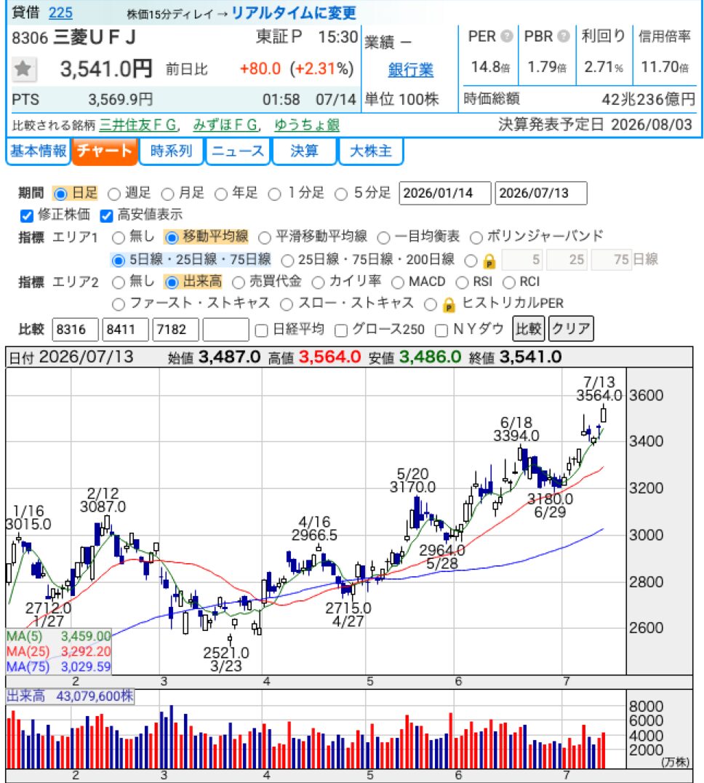The width and height of the screenshot is (704, 783).
Task: Select the ファースト・ストキャス option
Action: coord(119,304)
